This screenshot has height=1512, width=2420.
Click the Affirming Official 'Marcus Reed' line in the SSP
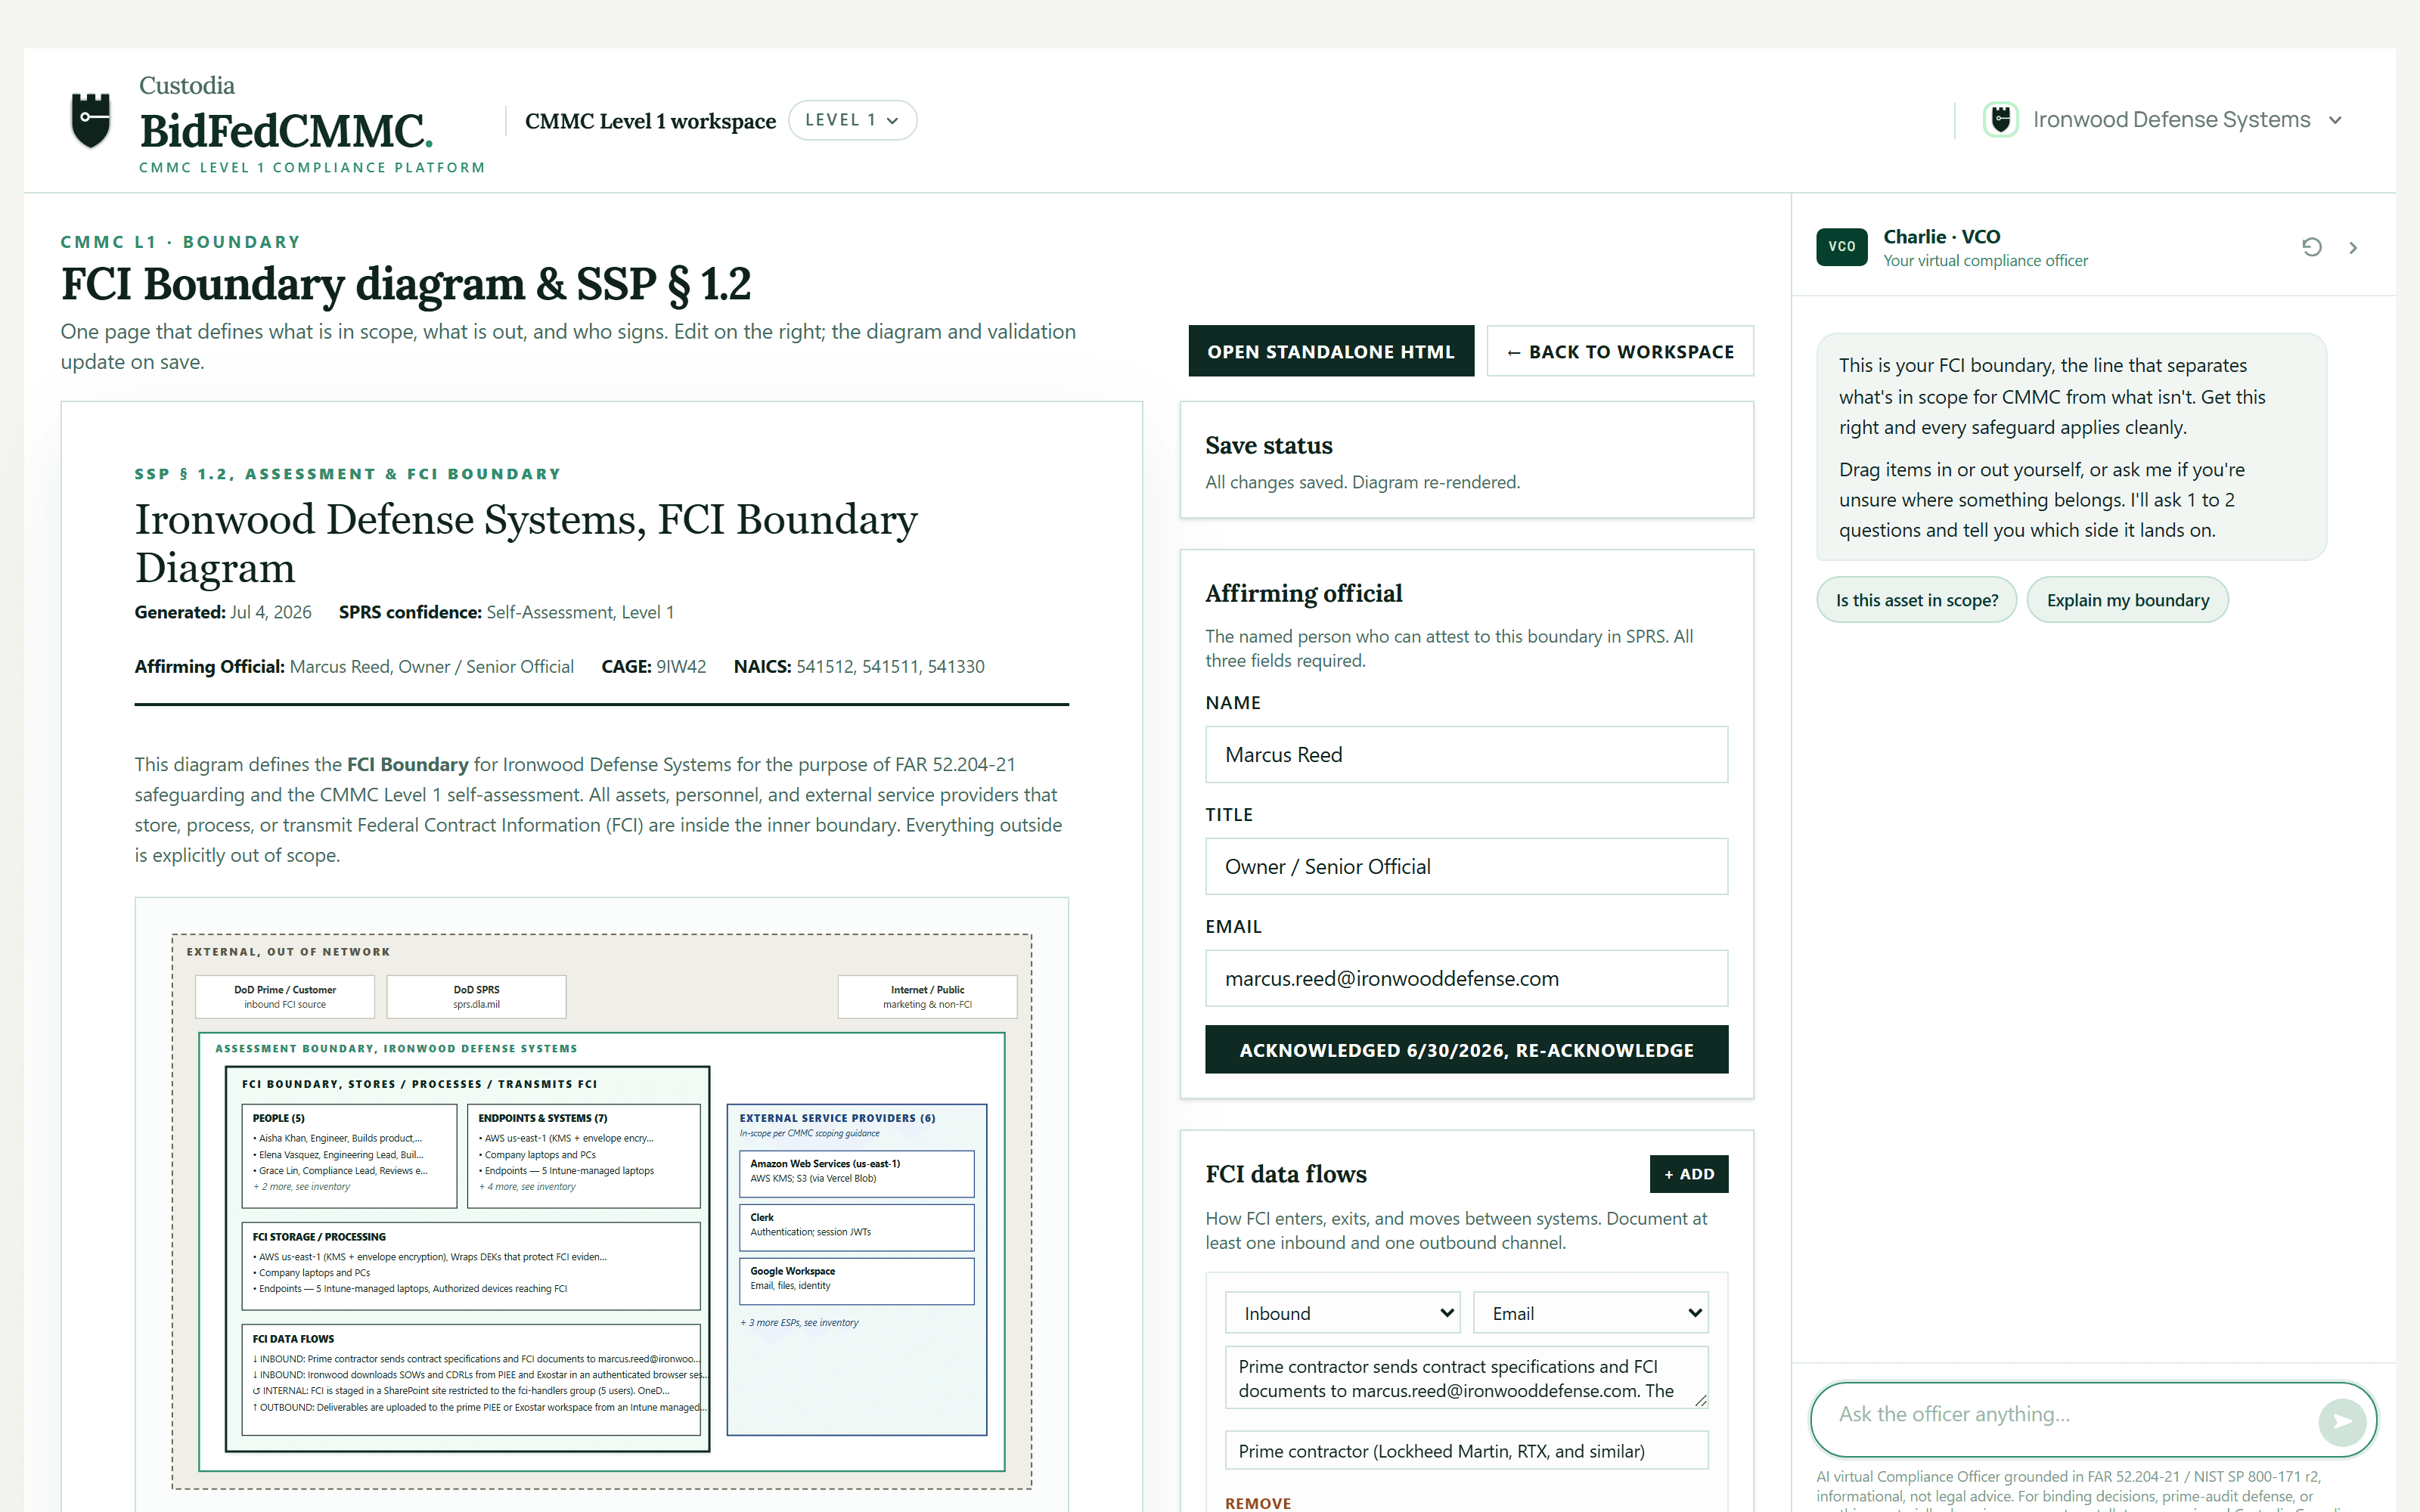pyautogui.click(x=354, y=667)
